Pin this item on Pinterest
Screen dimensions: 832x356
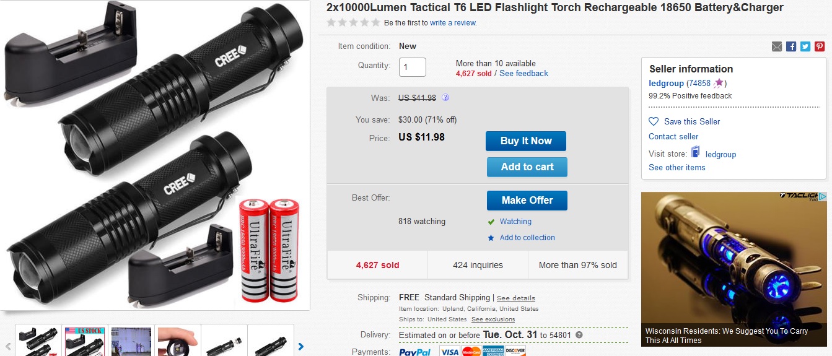(x=820, y=46)
